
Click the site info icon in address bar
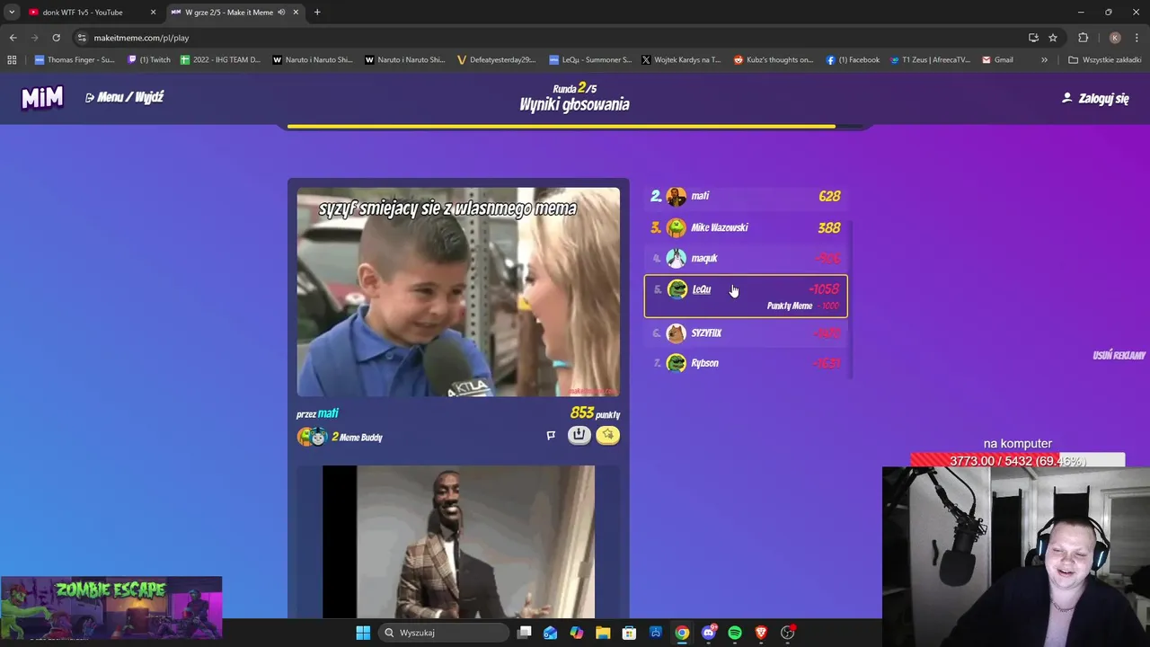(82, 38)
